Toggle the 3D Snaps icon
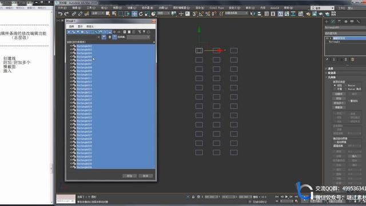 click(194, 14)
